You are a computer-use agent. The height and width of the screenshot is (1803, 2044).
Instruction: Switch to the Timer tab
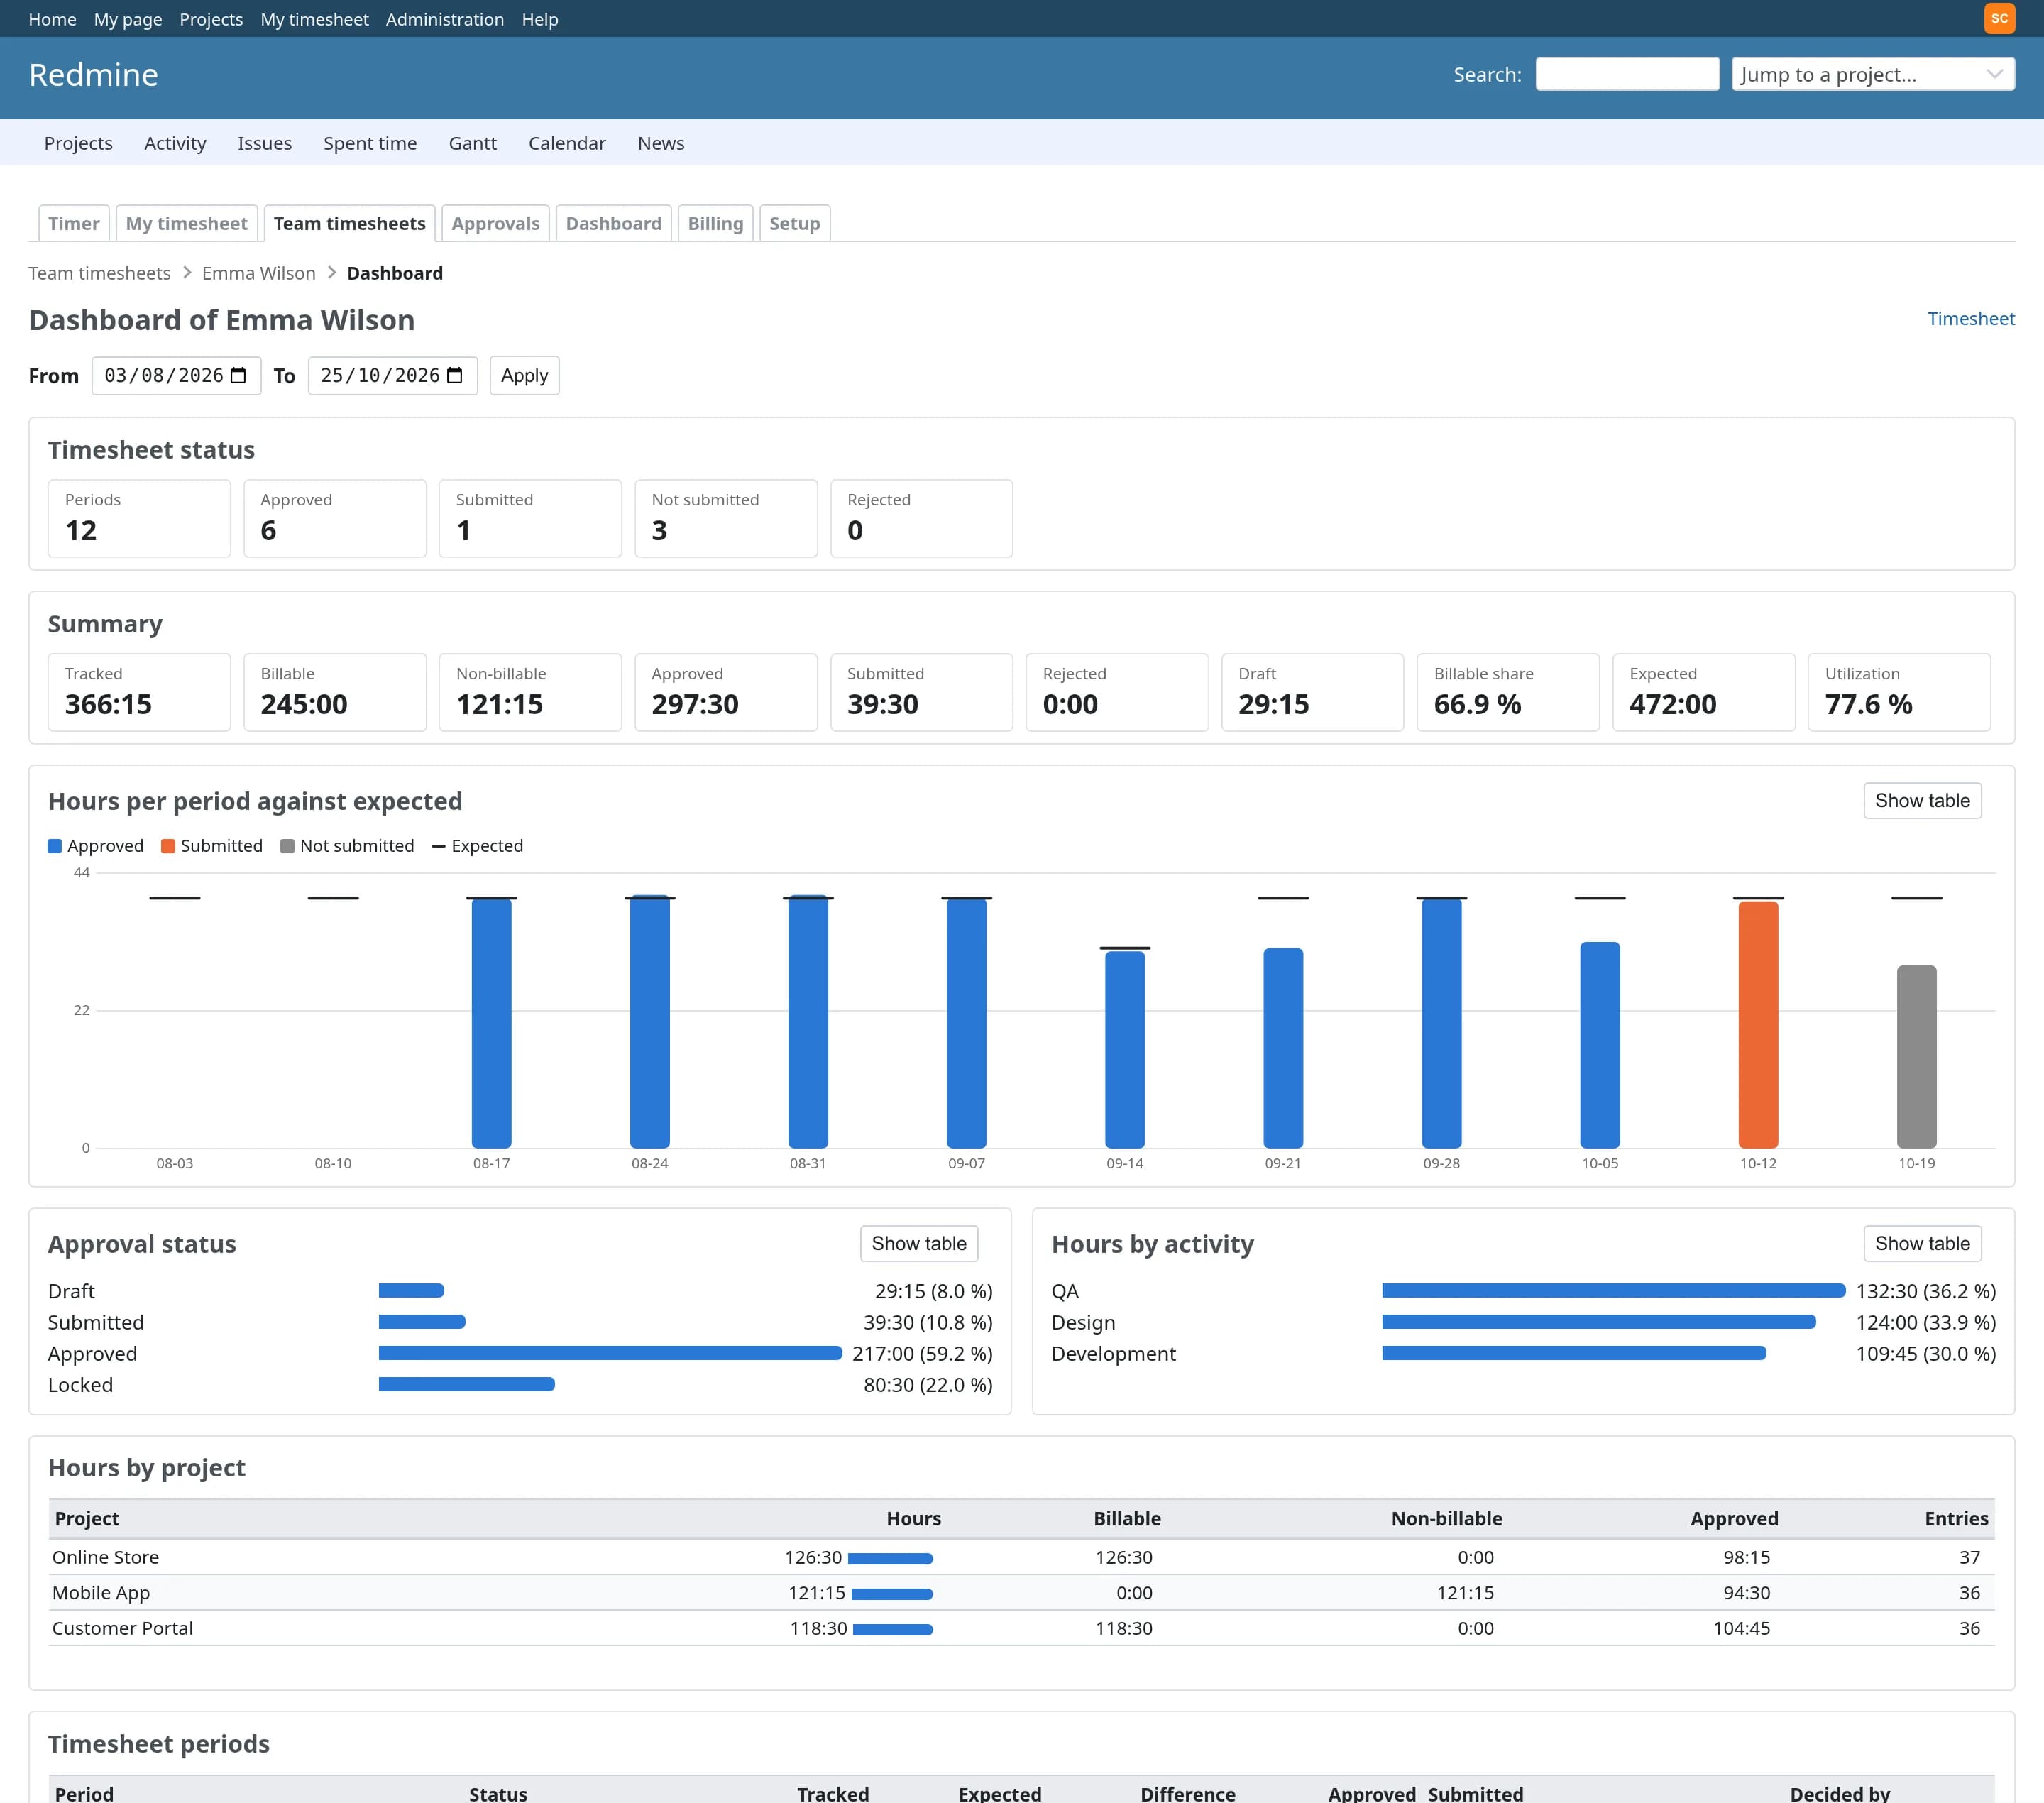(74, 223)
